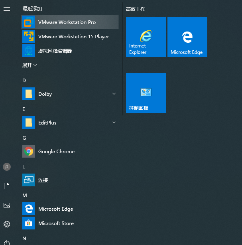This screenshot has width=242, height=245.
Task: Select the 高效工作 tile group title
Action: 136,9
